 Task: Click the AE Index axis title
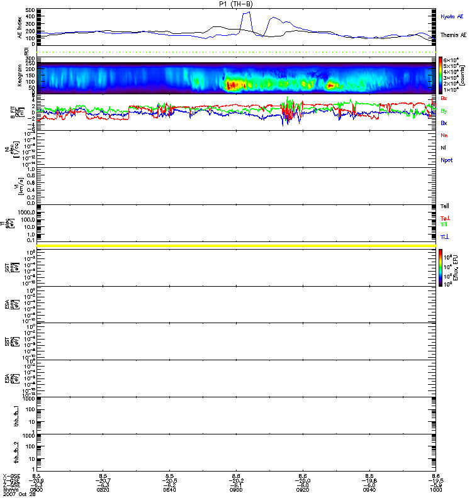20,27
